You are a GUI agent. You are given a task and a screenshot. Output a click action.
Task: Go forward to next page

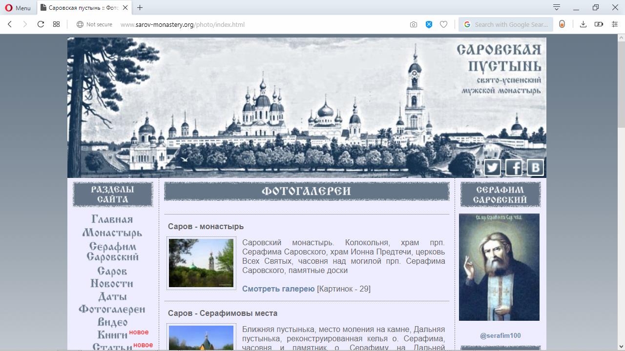coord(25,24)
